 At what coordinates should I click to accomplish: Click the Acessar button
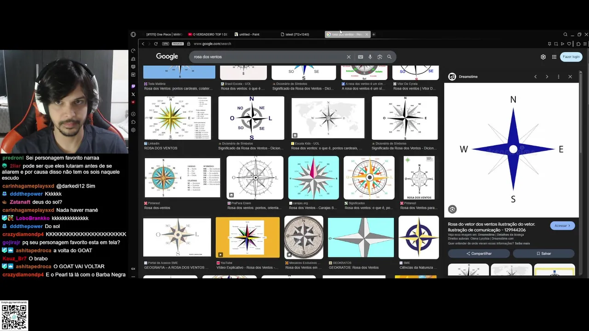562,226
